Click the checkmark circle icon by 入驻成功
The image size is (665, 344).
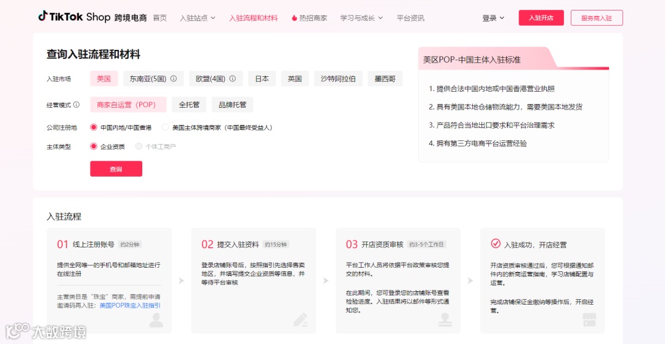(495, 244)
